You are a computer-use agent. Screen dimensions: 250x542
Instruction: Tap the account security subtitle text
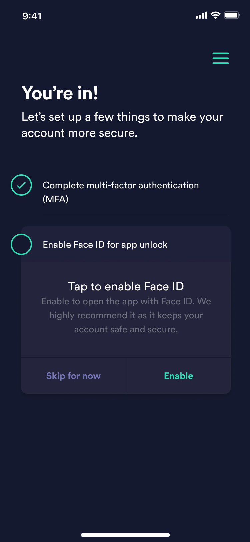click(122, 125)
